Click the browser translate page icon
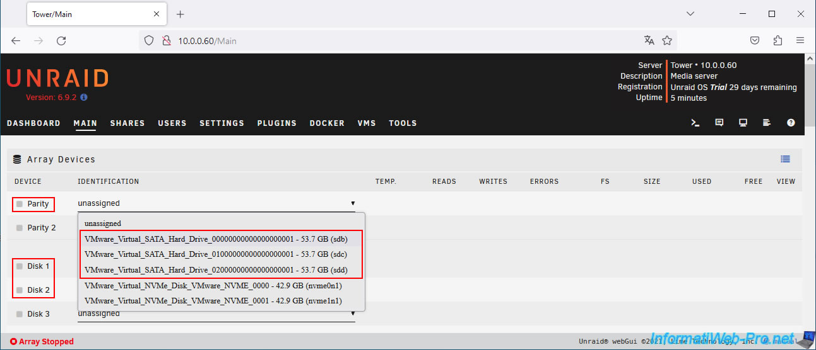 point(649,40)
